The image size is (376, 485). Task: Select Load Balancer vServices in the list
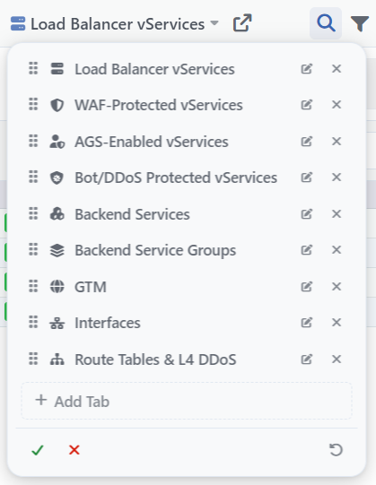click(x=154, y=69)
